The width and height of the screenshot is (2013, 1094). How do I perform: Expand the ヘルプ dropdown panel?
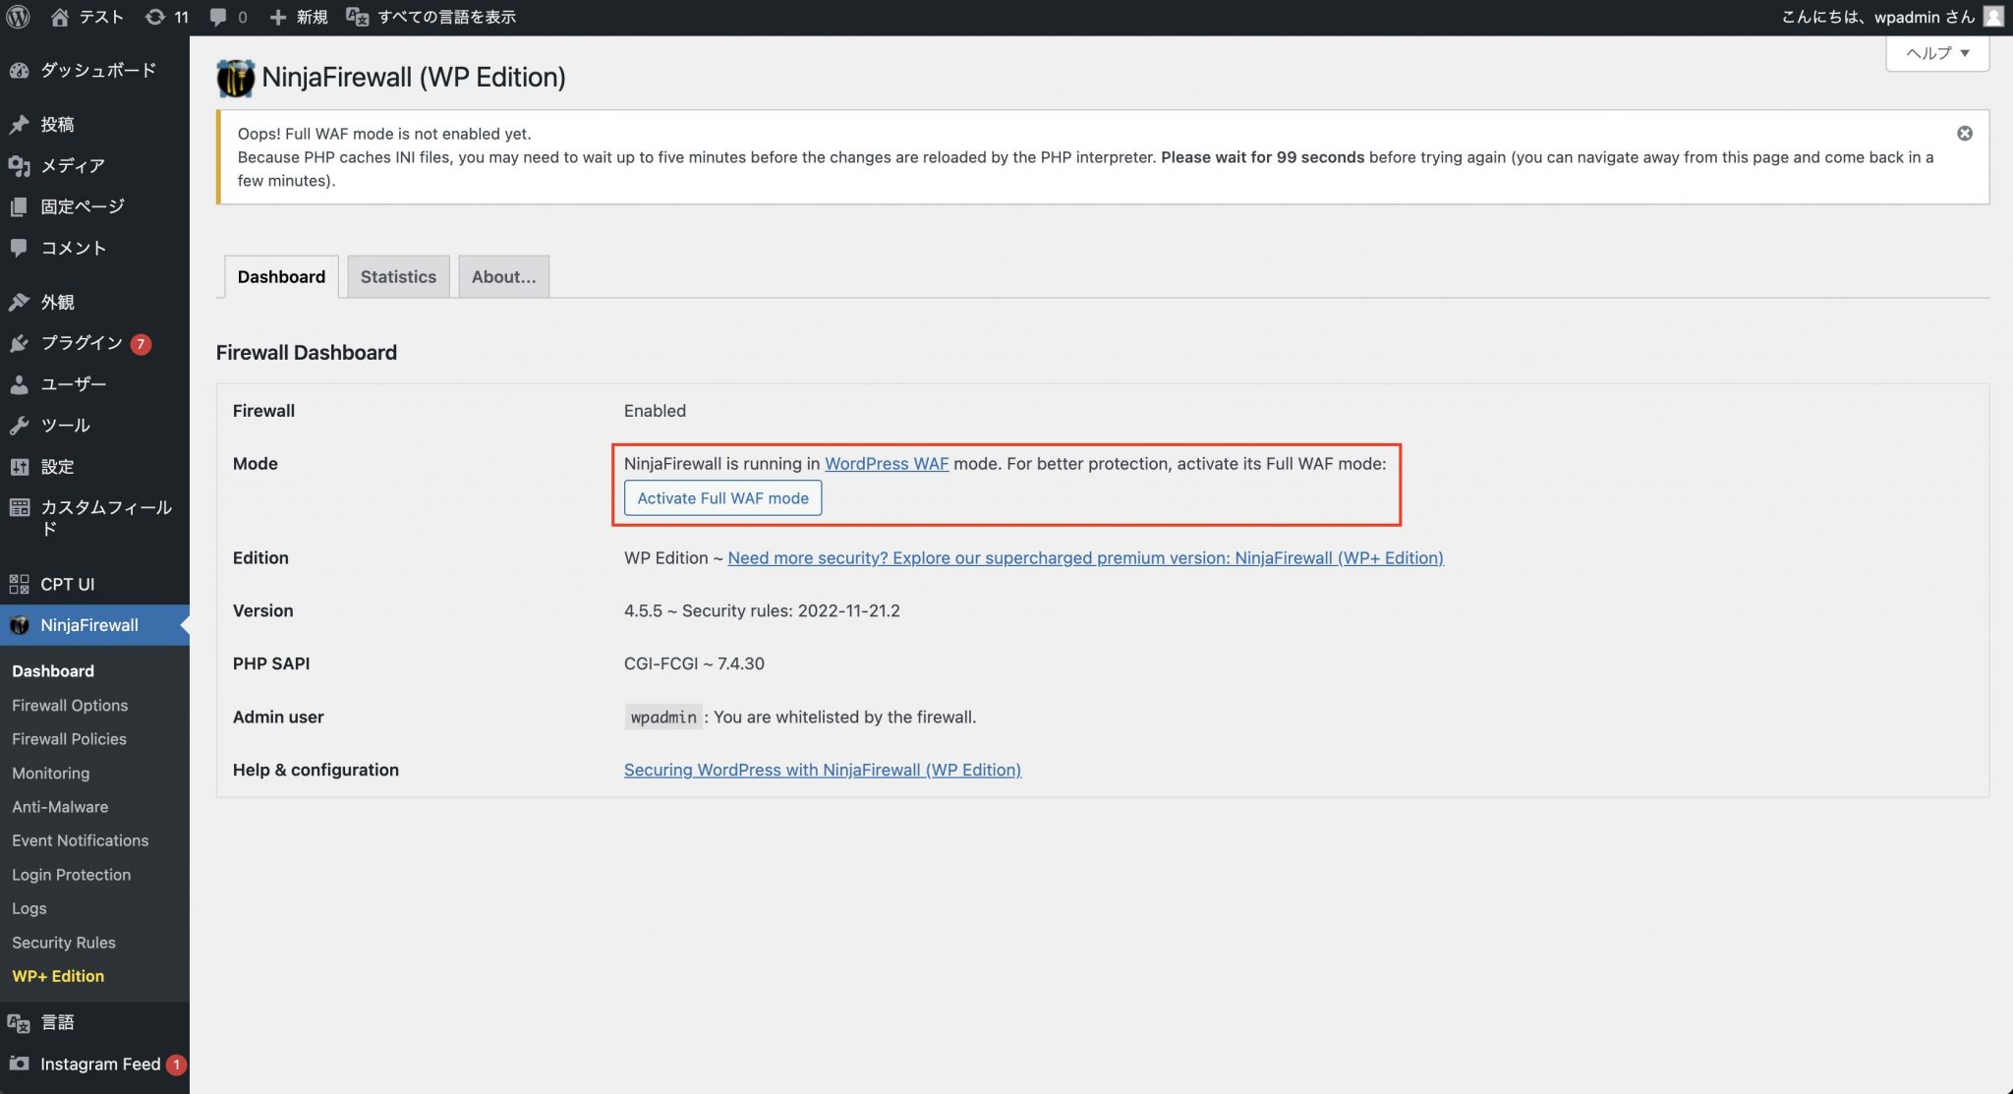[x=1934, y=53]
